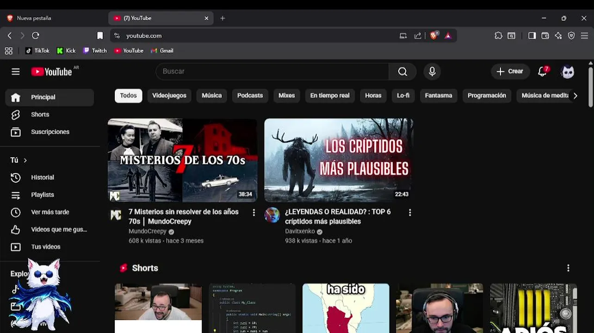Click the YouTube logo

pos(52,72)
